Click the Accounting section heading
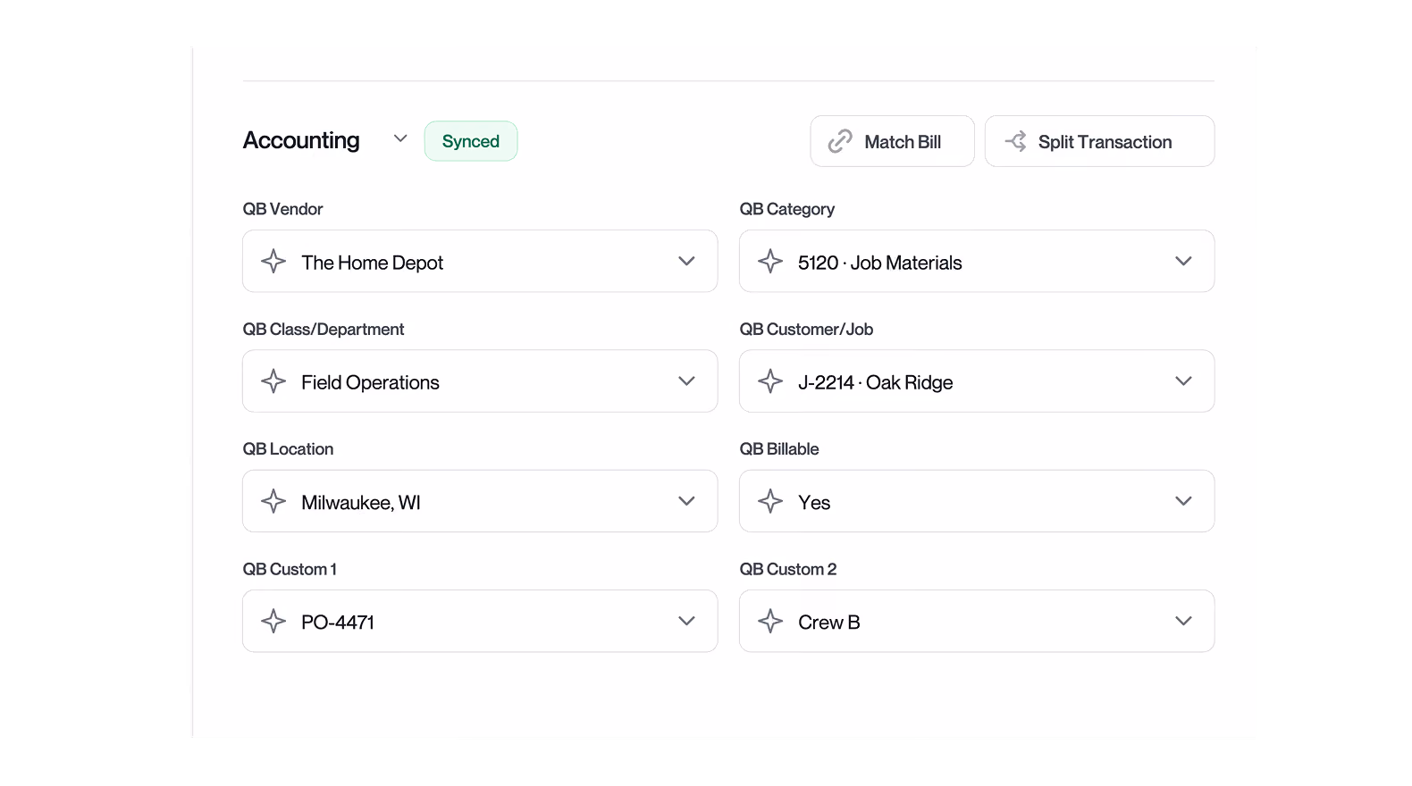 coord(301,140)
